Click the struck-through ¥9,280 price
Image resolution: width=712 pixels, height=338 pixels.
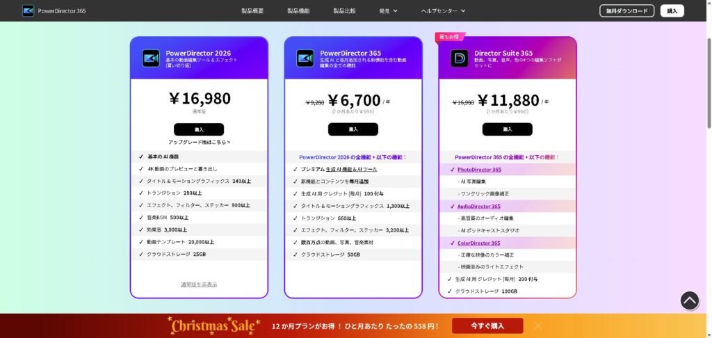coord(315,103)
